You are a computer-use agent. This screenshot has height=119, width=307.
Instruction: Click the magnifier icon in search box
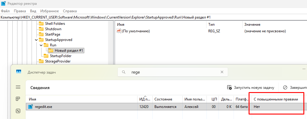point(123,72)
